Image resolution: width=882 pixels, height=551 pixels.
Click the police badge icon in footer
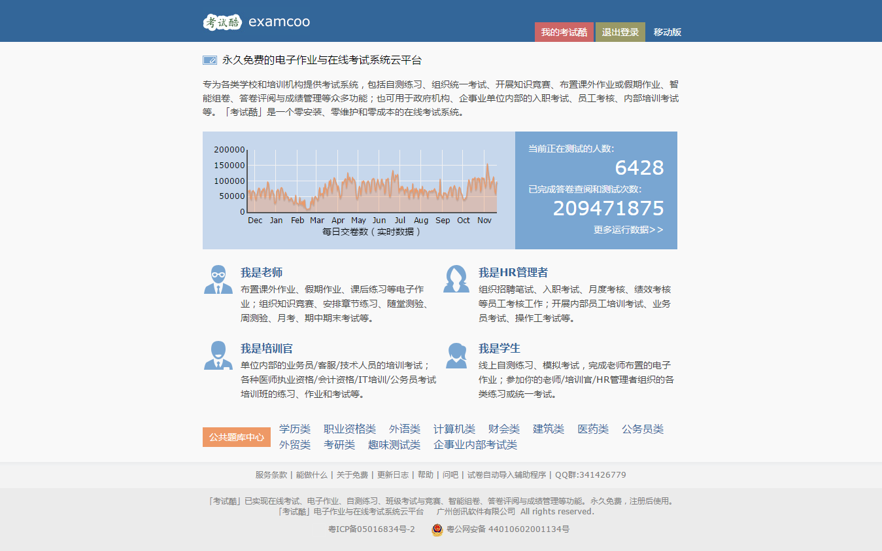pos(437,529)
